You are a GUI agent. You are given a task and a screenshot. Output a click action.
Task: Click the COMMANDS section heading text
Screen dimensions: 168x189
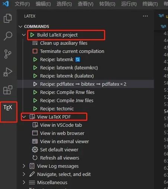(x=36, y=26)
